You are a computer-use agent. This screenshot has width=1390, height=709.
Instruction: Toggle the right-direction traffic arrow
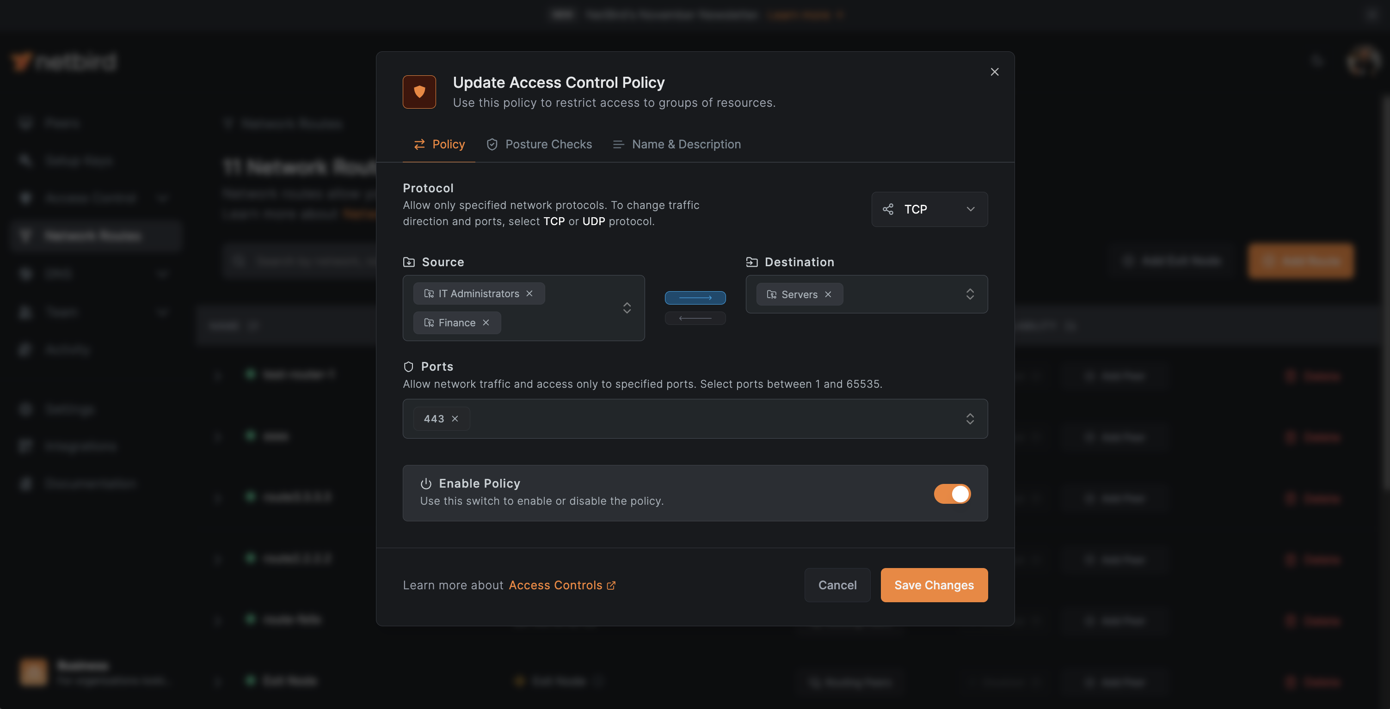point(695,298)
